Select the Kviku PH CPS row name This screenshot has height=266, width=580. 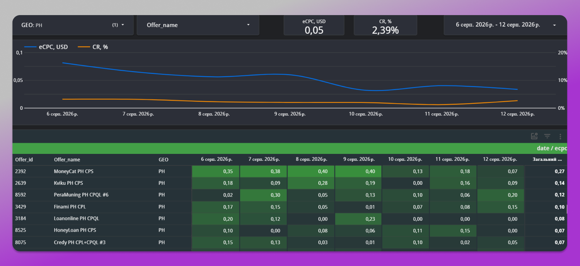68,183
